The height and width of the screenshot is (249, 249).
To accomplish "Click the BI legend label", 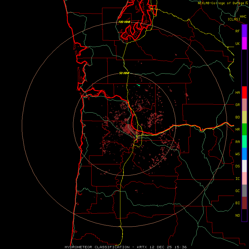I will [x=237, y=203].
